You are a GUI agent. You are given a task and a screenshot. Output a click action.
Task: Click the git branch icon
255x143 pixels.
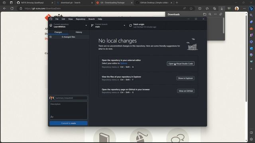(x=92, y=25)
